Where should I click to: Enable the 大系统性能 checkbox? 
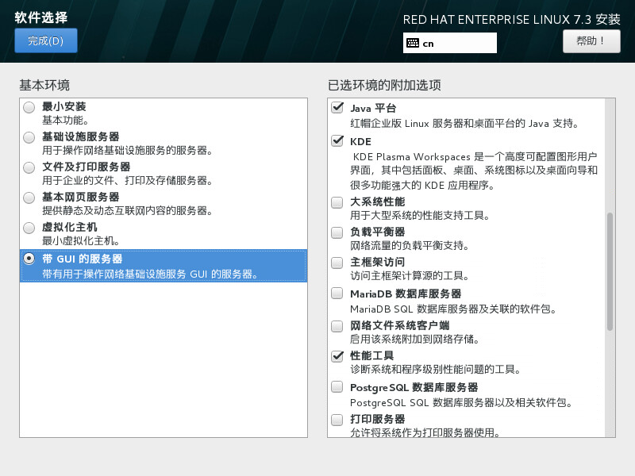click(337, 202)
